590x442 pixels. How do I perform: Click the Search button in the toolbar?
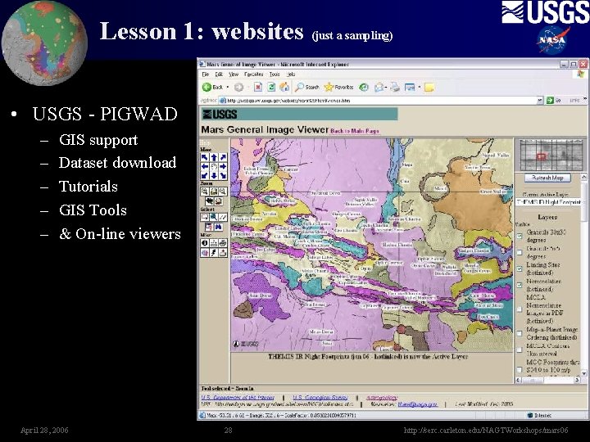[307, 88]
